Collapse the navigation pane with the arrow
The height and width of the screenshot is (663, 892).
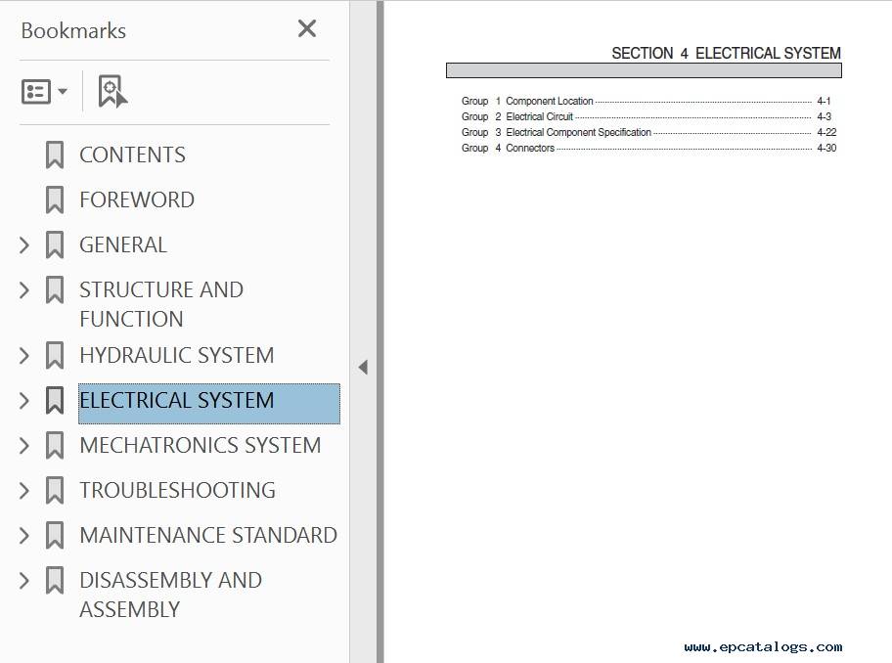pos(363,368)
